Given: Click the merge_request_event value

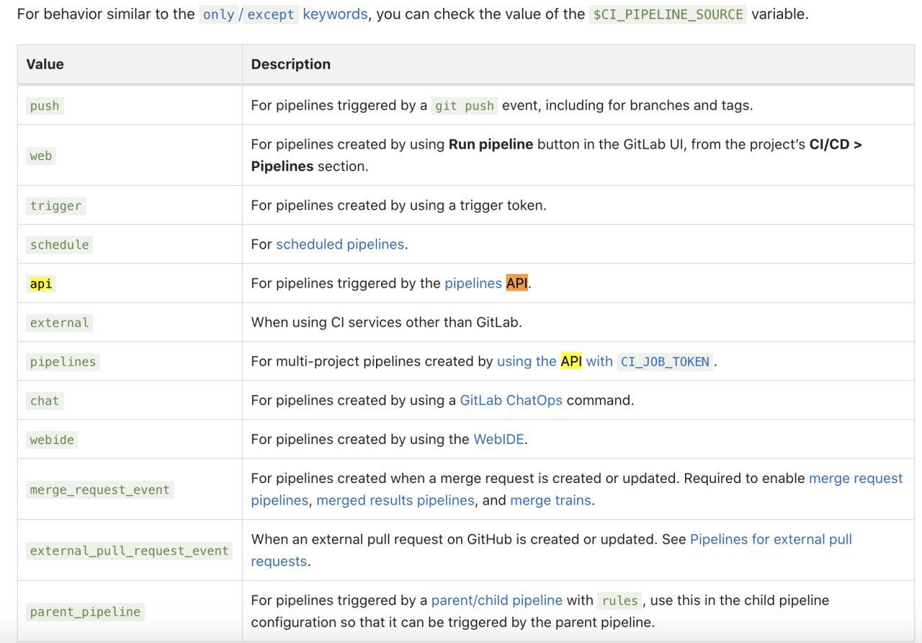Looking at the screenshot, I should pos(100,490).
